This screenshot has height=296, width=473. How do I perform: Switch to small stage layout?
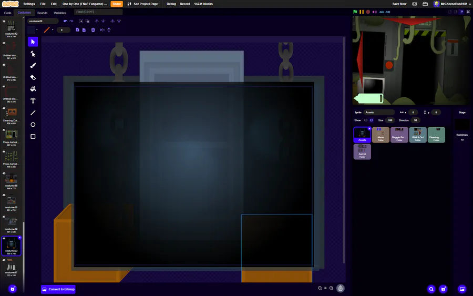[x=456, y=12]
